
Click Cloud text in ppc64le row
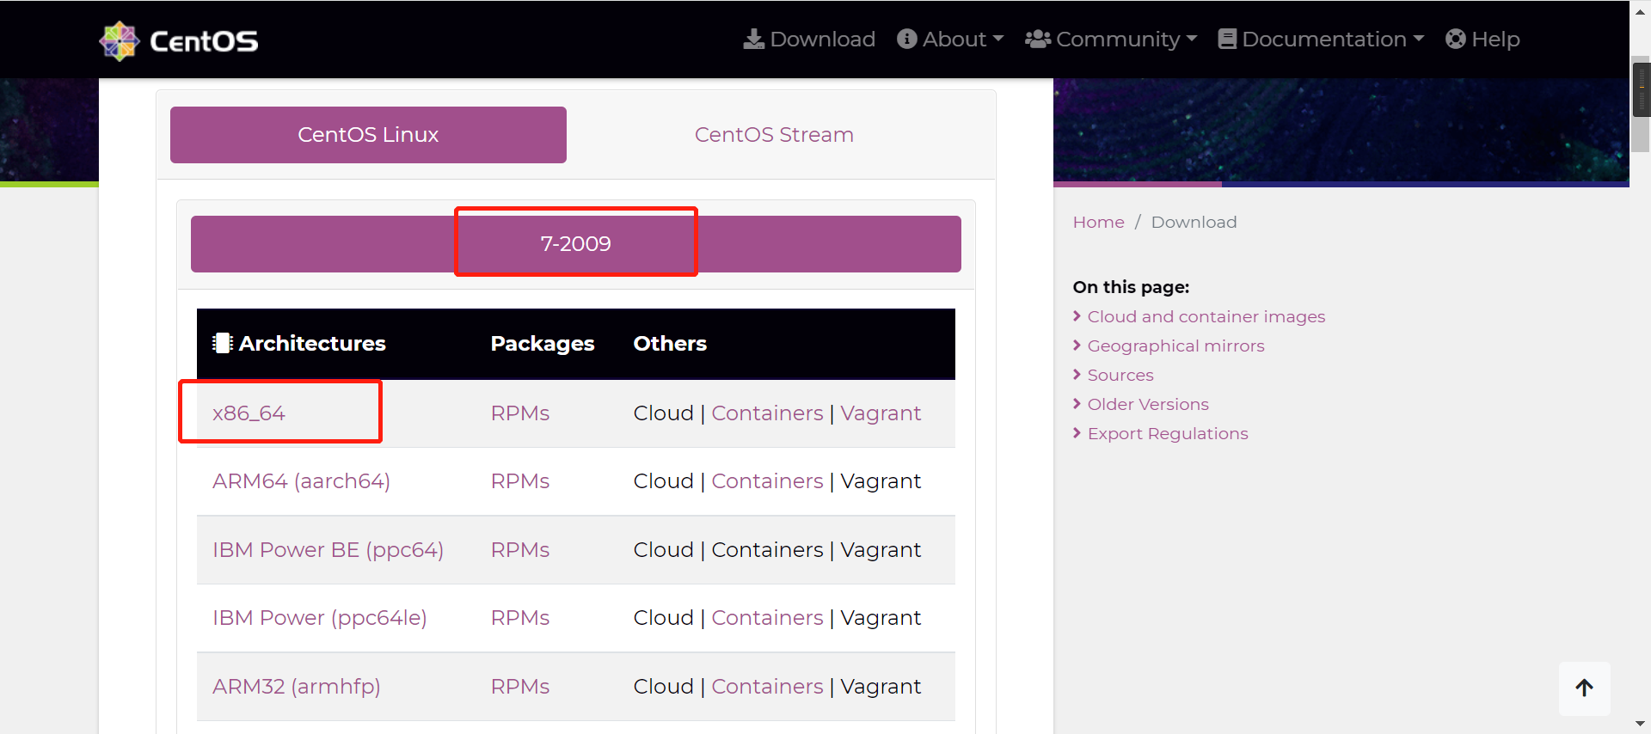pos(663,618)
